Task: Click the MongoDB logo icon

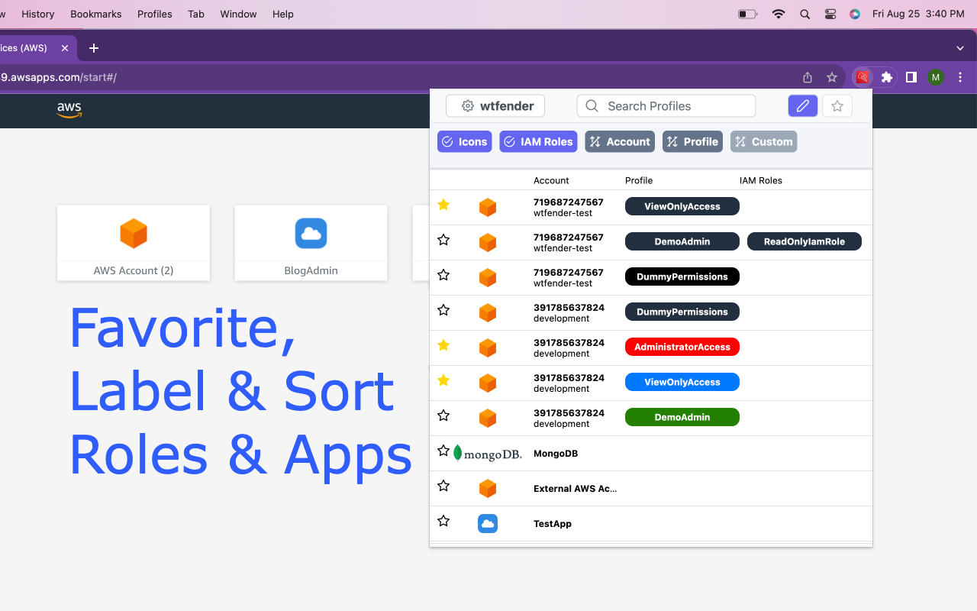Action: [488, 454]
